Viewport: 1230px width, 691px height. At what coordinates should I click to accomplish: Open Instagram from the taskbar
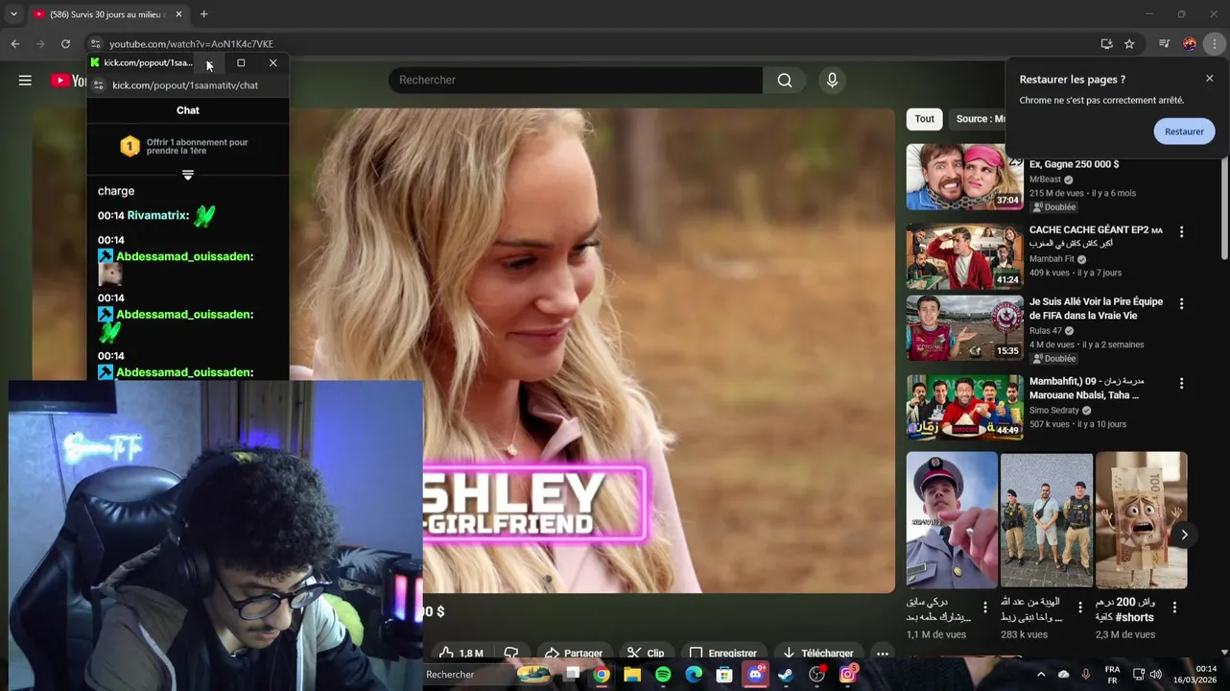(x=848, y=675)
